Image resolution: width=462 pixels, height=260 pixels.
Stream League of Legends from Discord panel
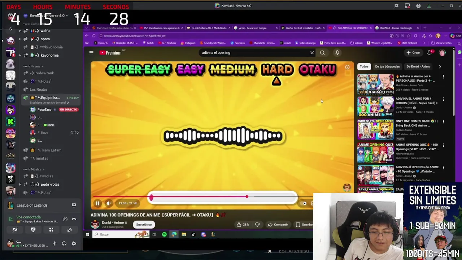point(74,205)
